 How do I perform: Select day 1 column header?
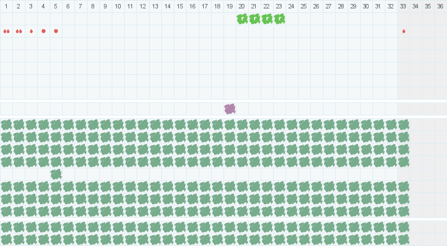[x=6, y=6]
